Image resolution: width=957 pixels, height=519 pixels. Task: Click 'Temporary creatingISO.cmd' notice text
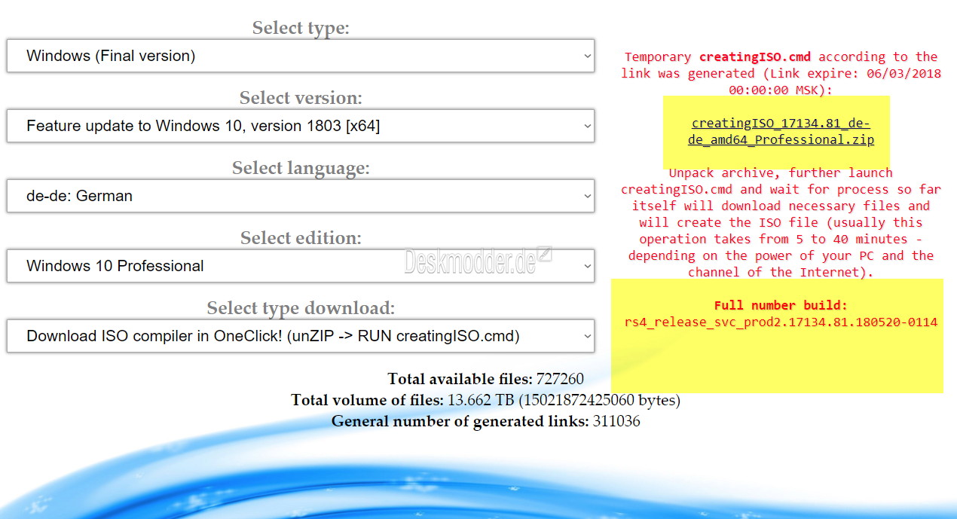(x=781, y=73)
